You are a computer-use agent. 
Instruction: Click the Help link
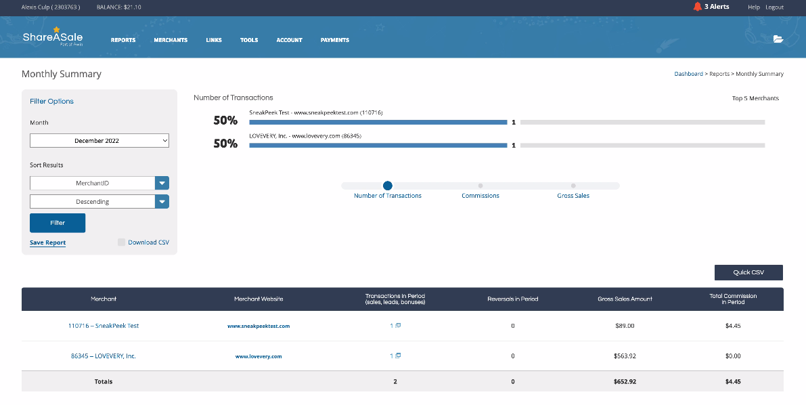tap(754, 7)
